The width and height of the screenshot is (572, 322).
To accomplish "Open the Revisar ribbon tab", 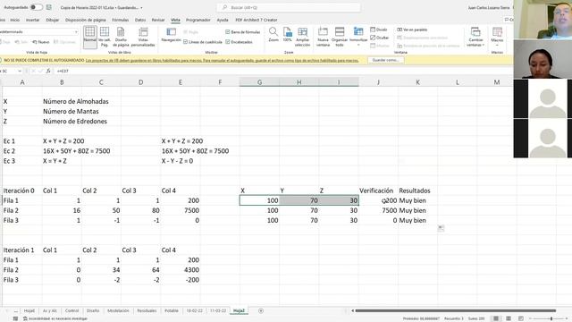I will coord(158,20).
